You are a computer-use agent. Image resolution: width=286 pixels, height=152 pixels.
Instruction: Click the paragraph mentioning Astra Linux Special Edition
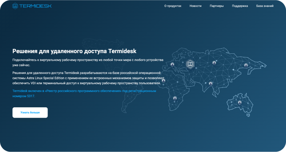tap(88, 78)
